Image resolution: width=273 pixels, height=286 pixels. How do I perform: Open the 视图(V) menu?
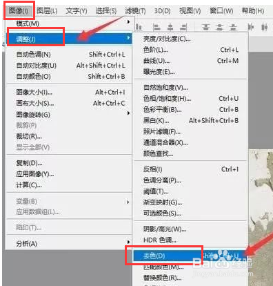pos(190,11)
